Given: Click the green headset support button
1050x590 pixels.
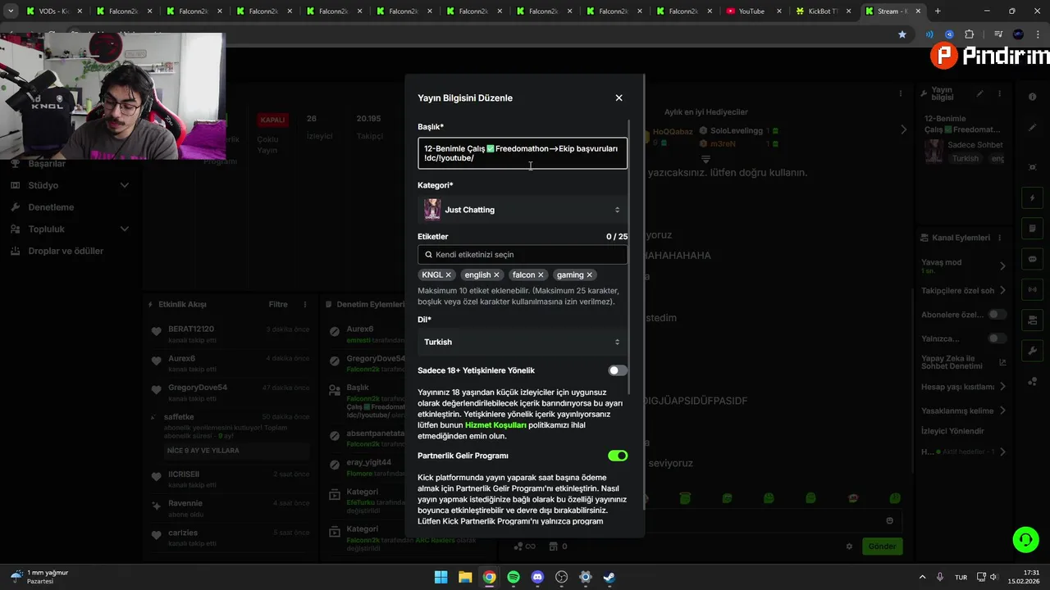Looking at the screenshot, I should tap(1025, 539).
